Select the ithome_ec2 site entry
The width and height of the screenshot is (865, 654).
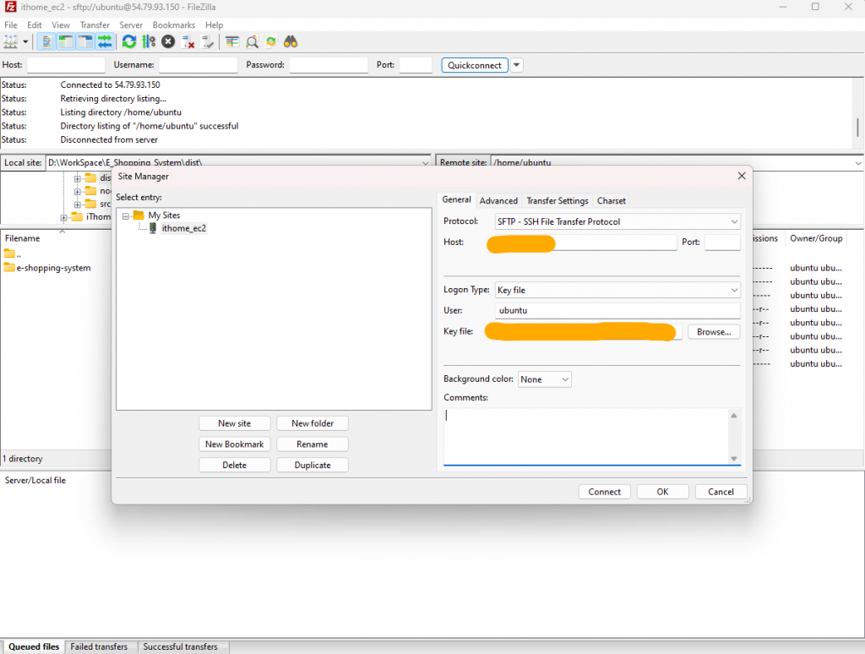(x=183, y=228)
